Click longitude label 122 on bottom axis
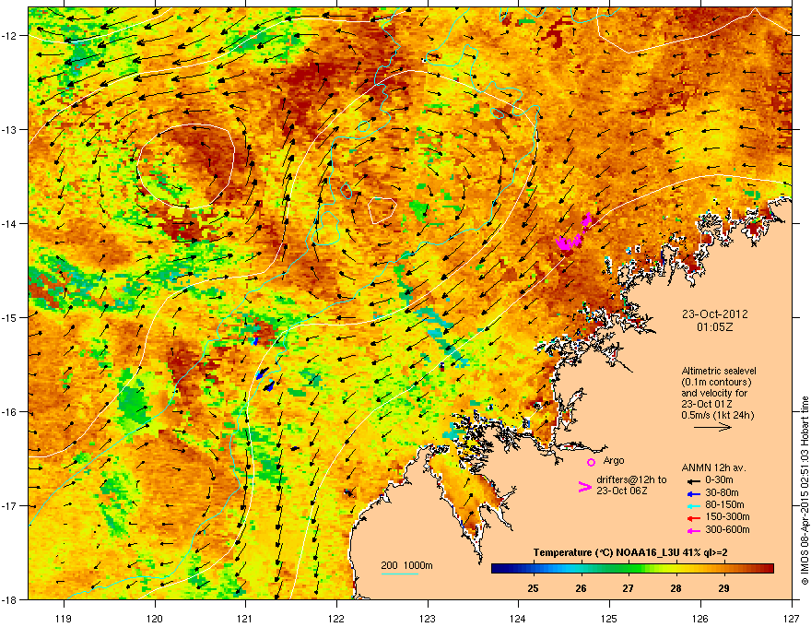This screenshot has height=627, width=811. 336,618
